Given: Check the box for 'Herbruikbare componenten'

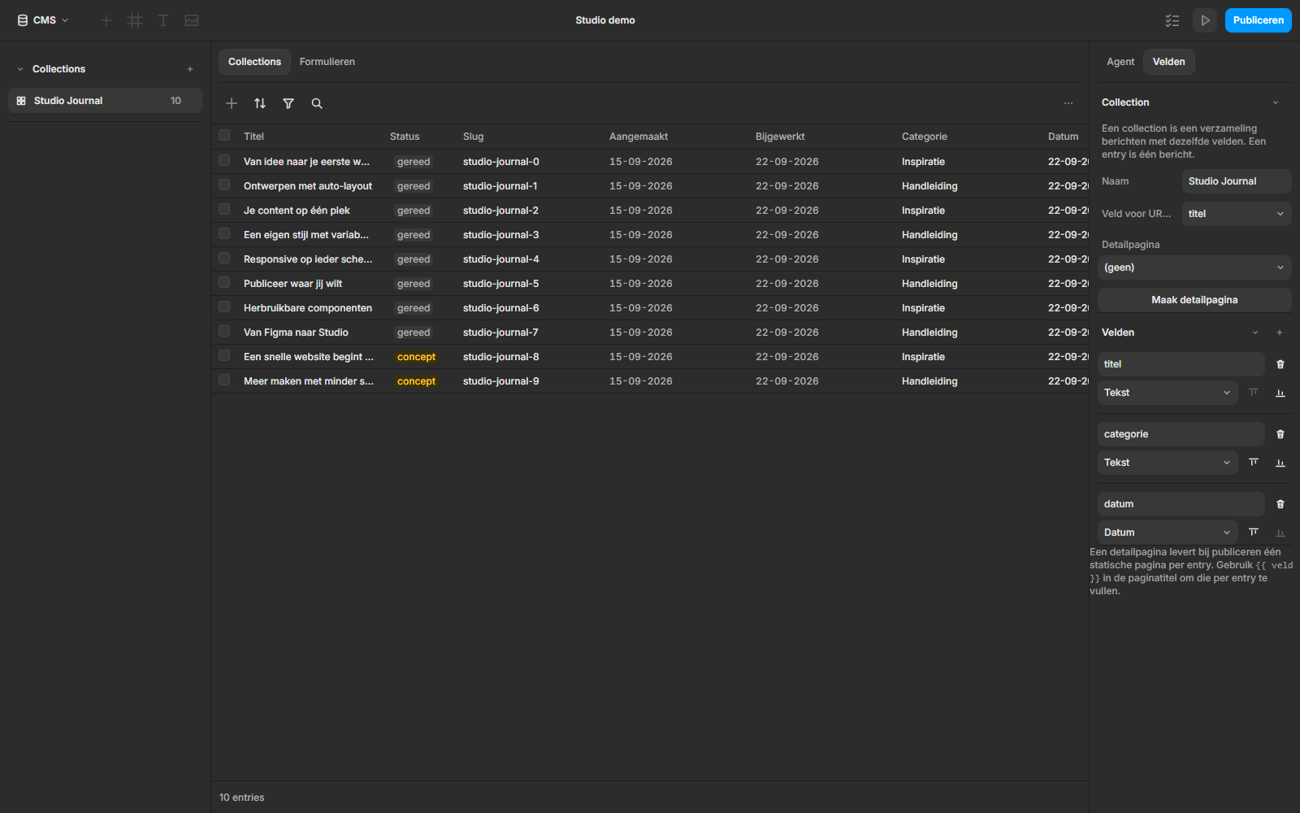Looking at the screenshot, I should (224, 307).
